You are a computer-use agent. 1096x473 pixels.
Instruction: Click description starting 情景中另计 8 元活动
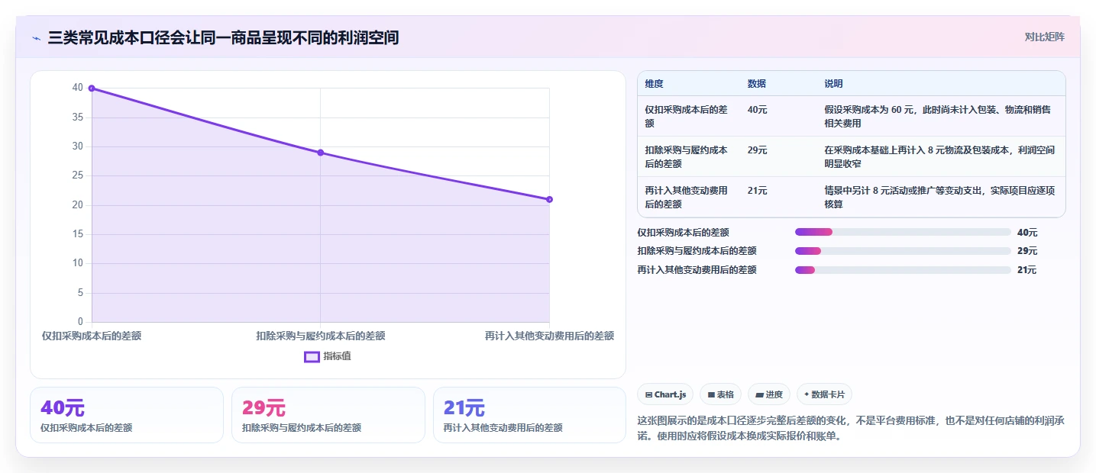coord(939,197)
